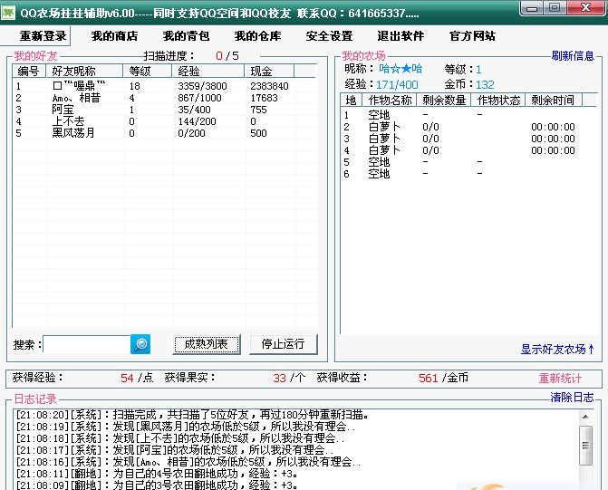
Task: Click the 成熟列表 button
Action: click(x=207, y=344)
